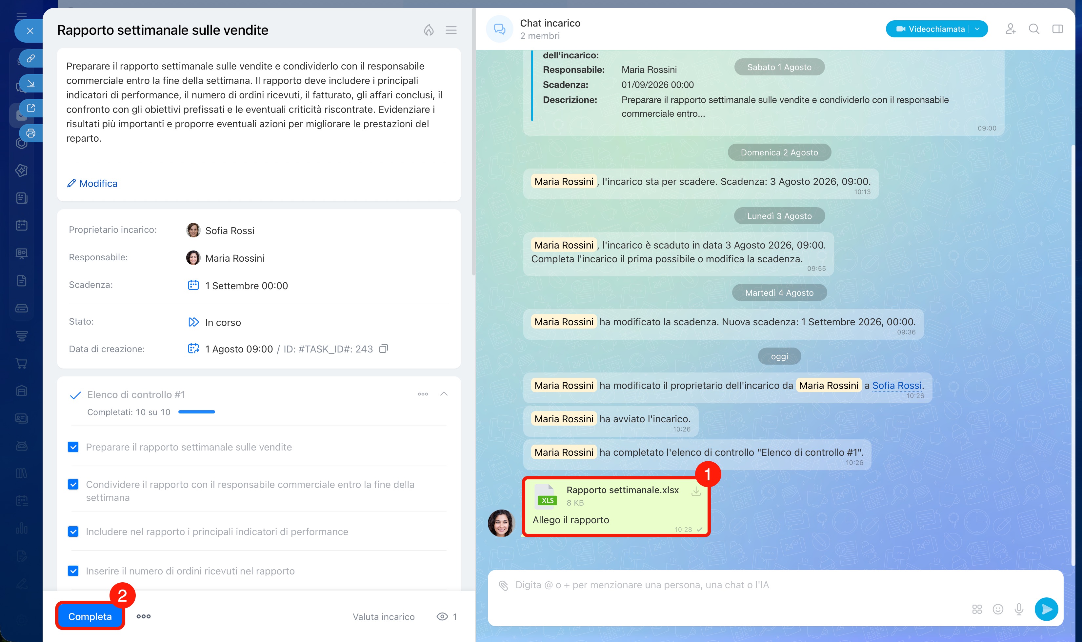The width and height of the screenshot is (1082, 642).
Task: Click the chat vertical scrollbar
Action: (1073, 355)
